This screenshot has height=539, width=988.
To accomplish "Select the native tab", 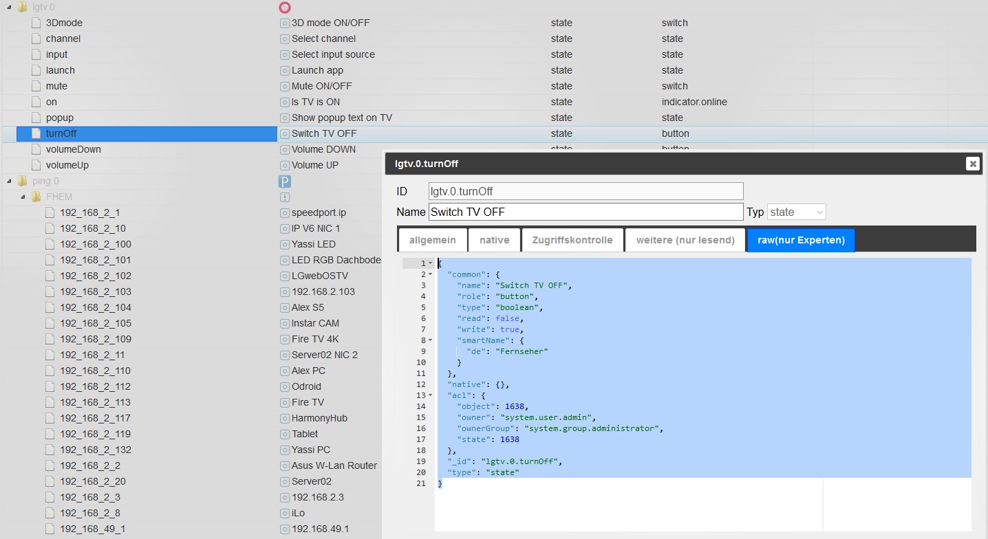I will (x=494, y=240).
